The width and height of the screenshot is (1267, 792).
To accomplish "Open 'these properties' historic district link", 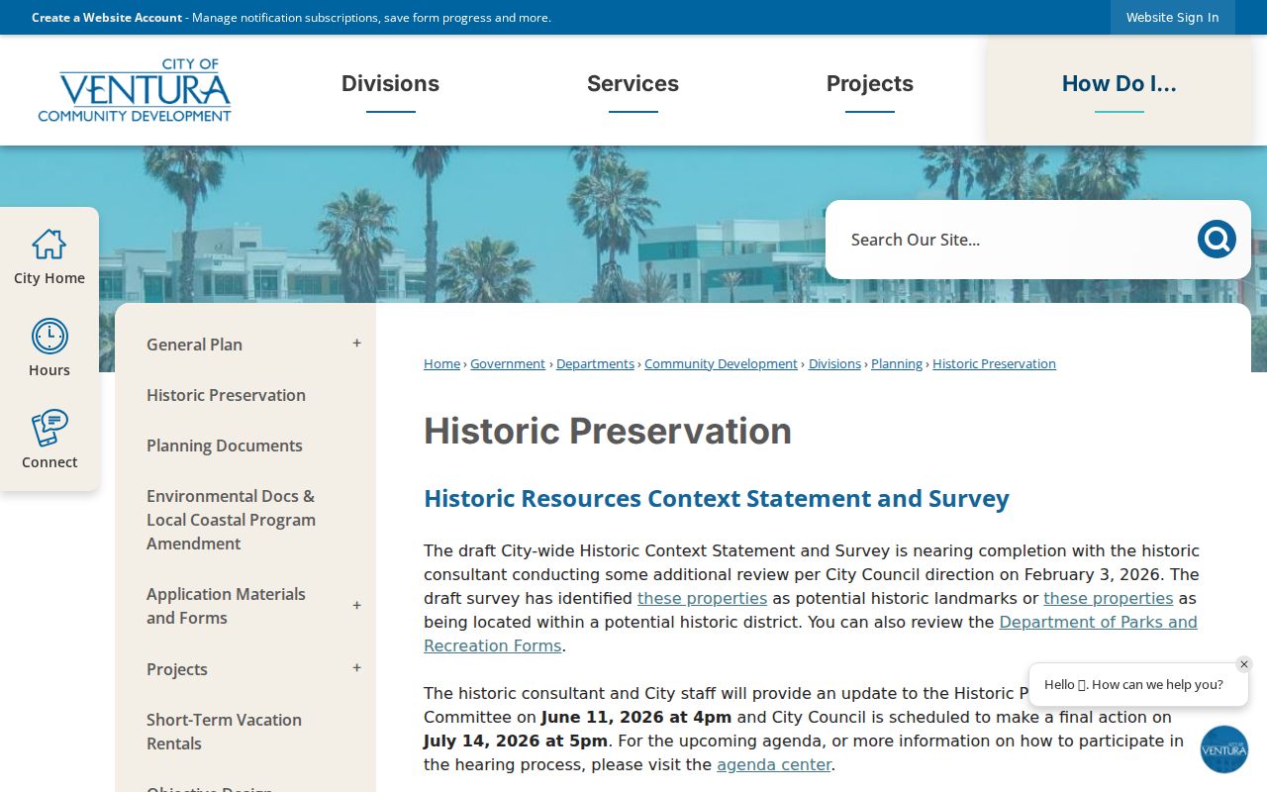I will pos(1108,598).
